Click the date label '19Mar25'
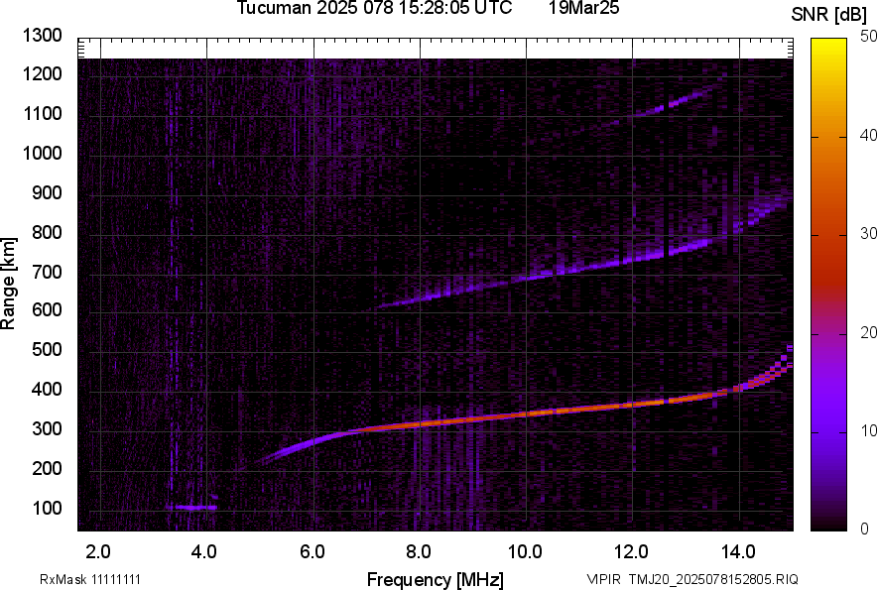 [x=584, y=8]
